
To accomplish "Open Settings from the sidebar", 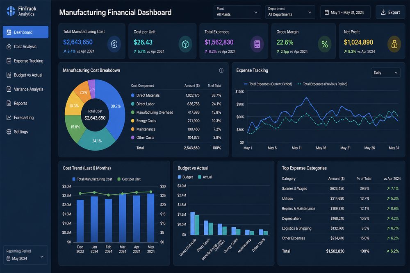I will tap(25, 131).
